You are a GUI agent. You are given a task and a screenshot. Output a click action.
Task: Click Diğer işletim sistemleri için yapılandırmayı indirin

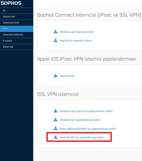click(x=88, y=129)
